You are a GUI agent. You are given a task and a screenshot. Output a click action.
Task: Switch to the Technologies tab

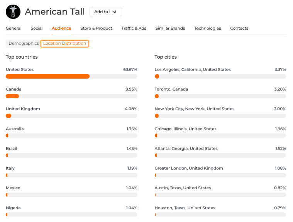tap(207, 28)
